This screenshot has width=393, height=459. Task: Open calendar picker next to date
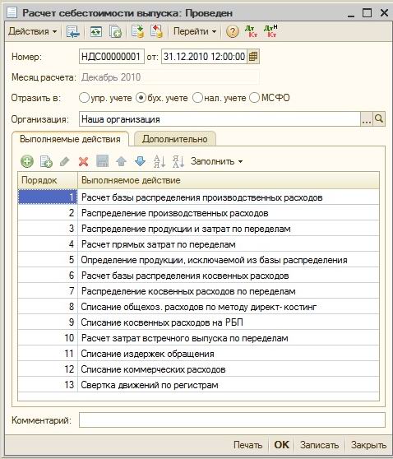click(253, 56)
